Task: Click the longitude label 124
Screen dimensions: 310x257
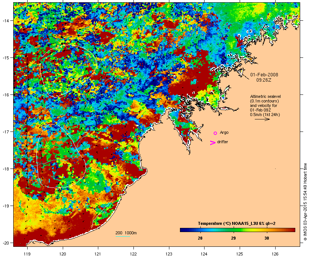Action: click(204, 254)
